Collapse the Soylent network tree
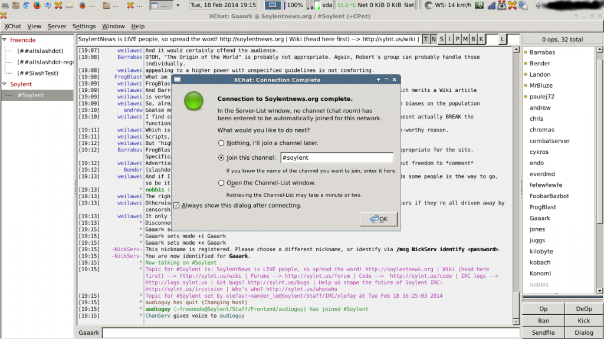The width and height of the screenshot is (604, 339). tap(5, 84)
